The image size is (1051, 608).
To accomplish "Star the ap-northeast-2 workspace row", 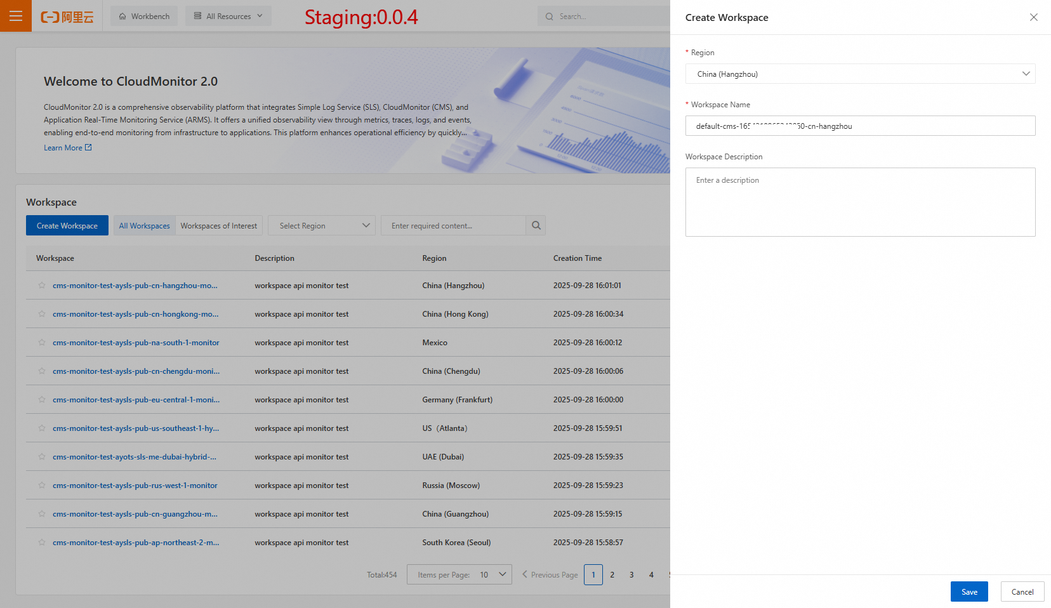I will 42,543.
